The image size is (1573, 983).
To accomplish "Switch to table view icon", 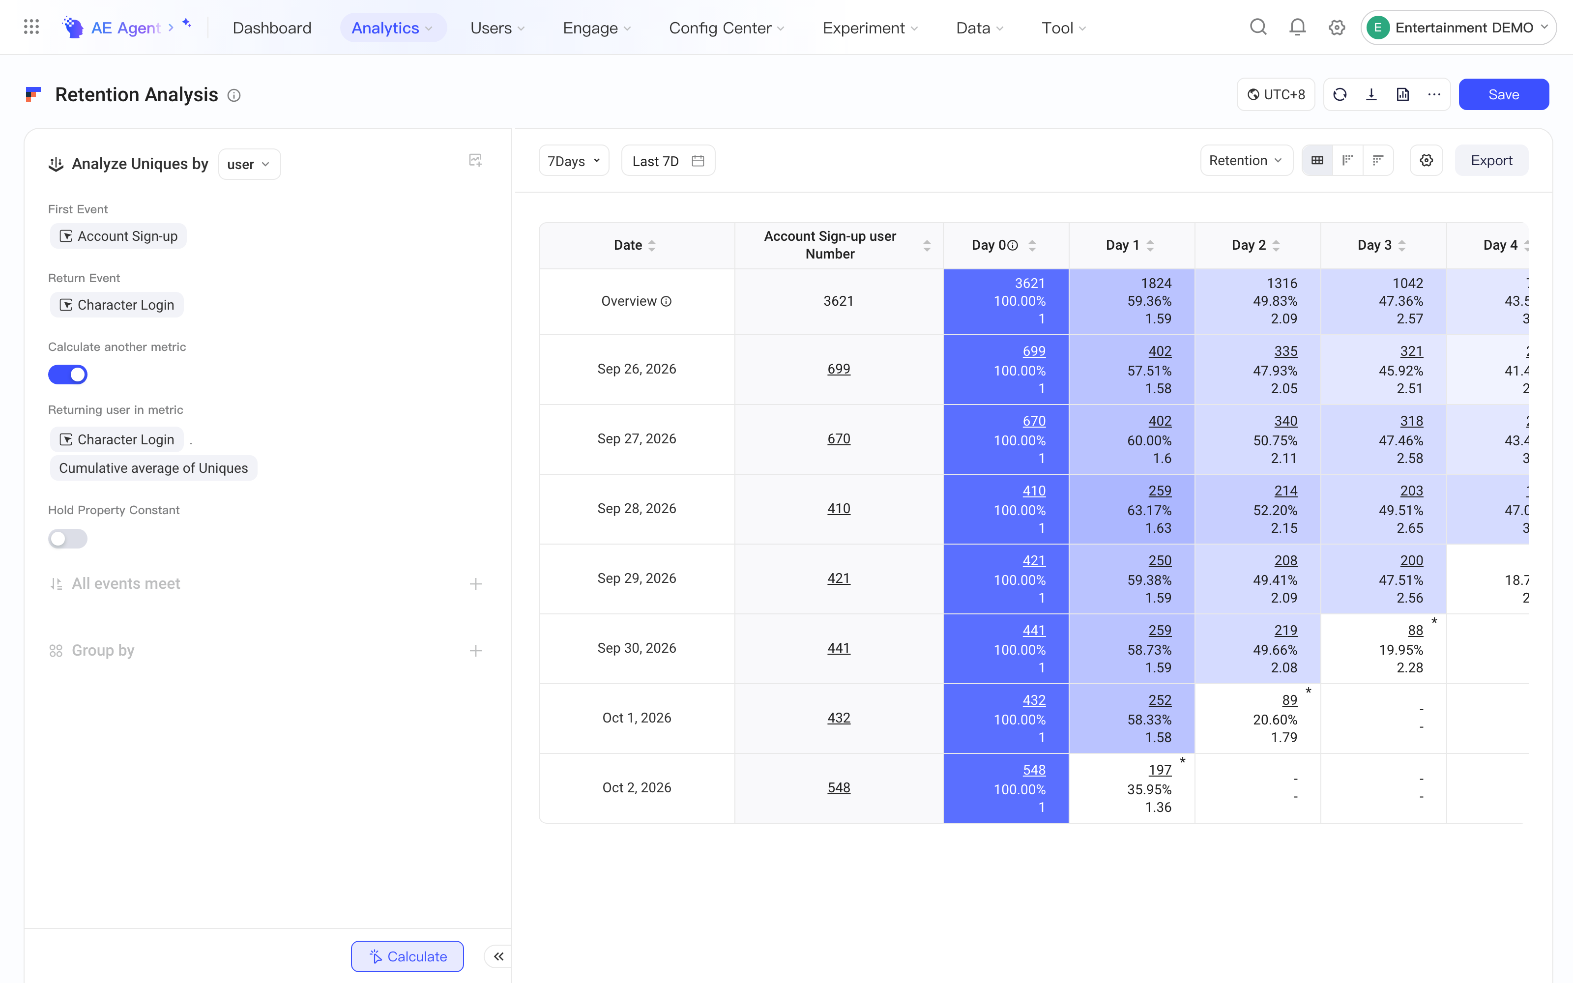I will click(x=1317, y=161).
